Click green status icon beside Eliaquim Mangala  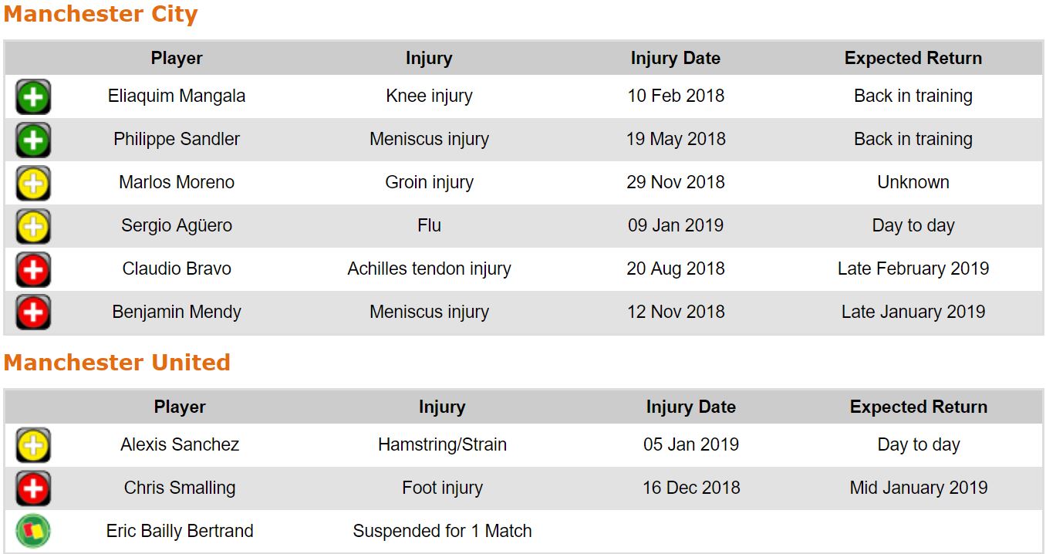coord(33,97)
